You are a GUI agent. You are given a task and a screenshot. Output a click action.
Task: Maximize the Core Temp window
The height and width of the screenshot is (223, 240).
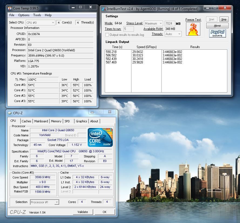[x=80, y=7]
